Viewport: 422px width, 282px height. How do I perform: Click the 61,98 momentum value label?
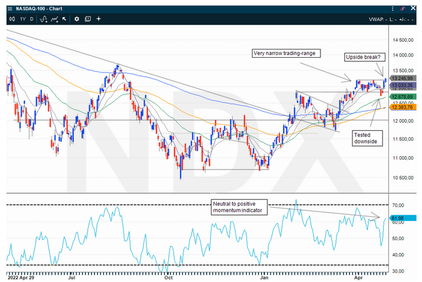403,218
